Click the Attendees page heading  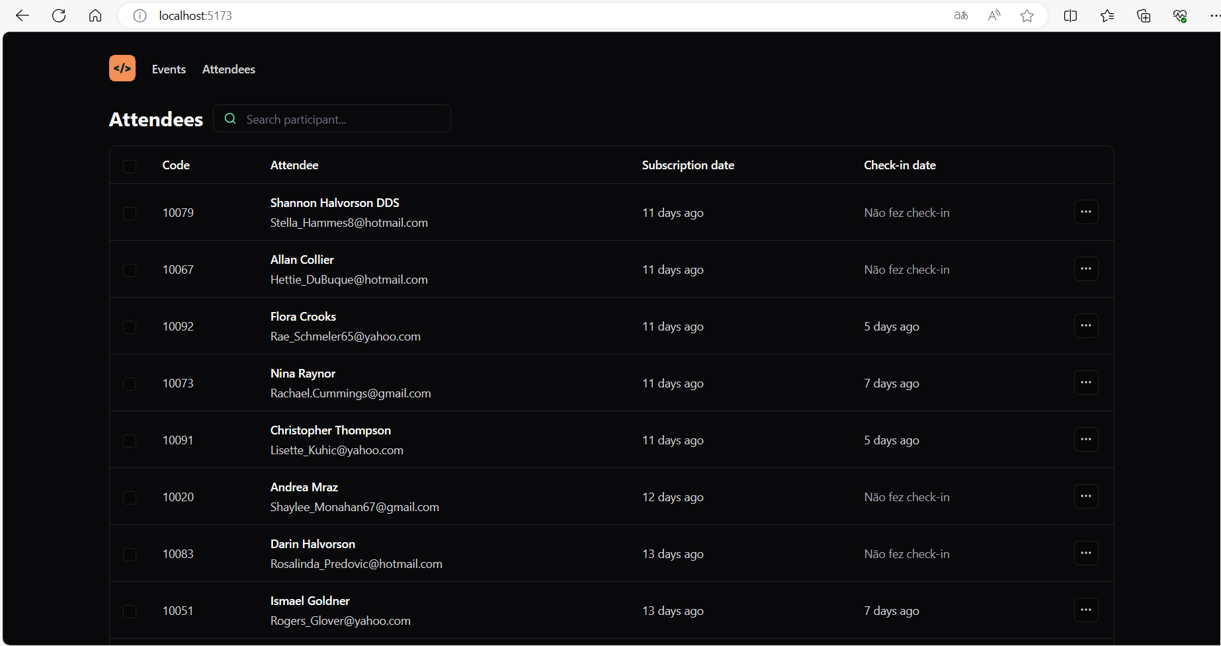pos(156,120)
